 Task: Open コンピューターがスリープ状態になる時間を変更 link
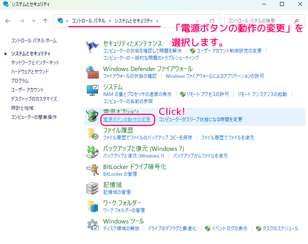201,120
